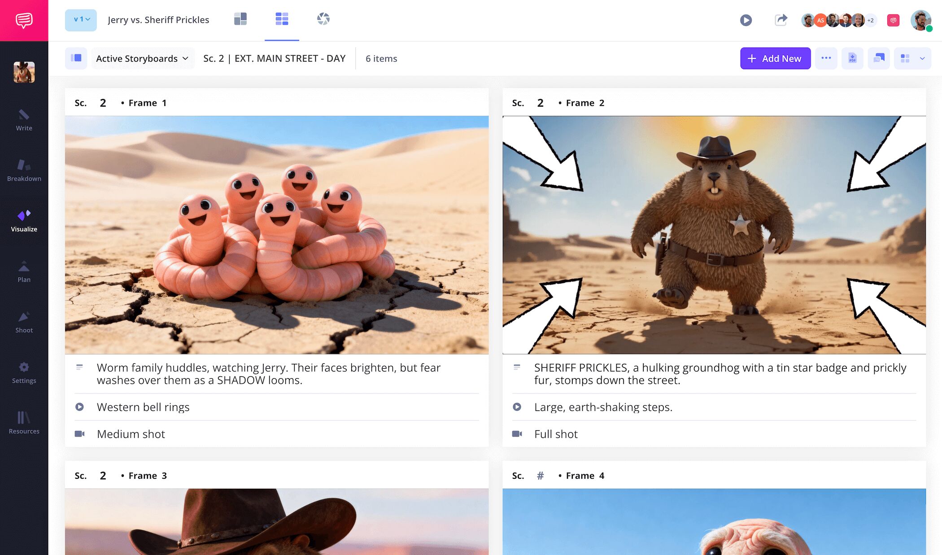Open the Shoot section
This screenshot has height=555, width=942.
[x=24, y=322]
